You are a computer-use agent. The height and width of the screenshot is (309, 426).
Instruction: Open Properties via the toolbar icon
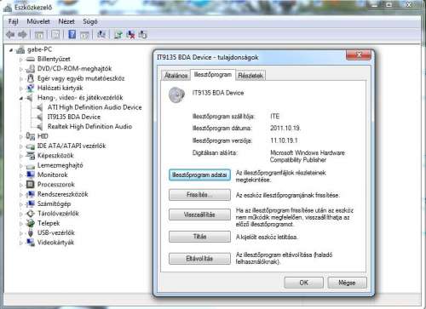[x=55, y=35]
